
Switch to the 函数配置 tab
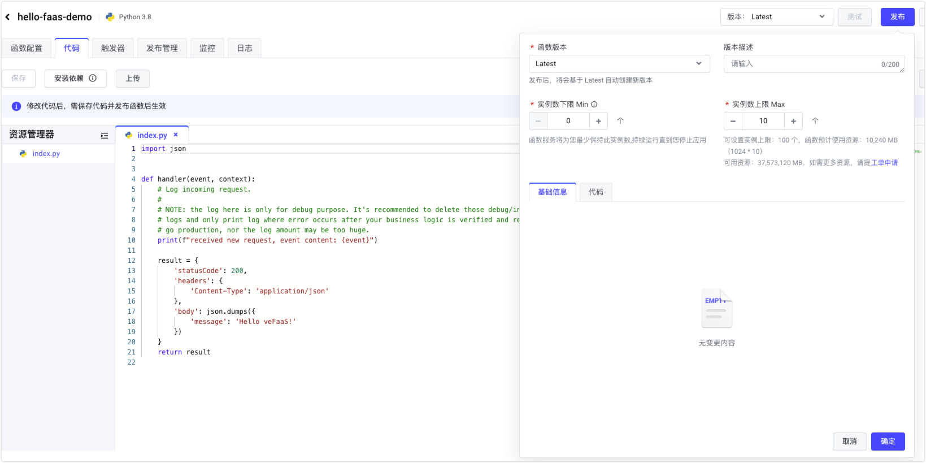27,48
